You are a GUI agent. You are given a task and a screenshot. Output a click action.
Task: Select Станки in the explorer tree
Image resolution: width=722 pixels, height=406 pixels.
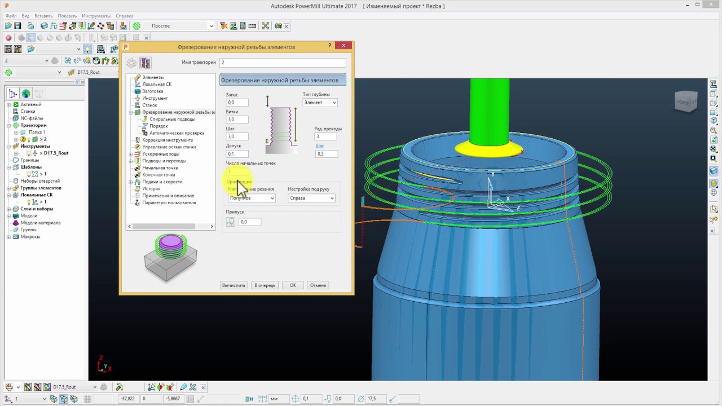coord(28,111)
